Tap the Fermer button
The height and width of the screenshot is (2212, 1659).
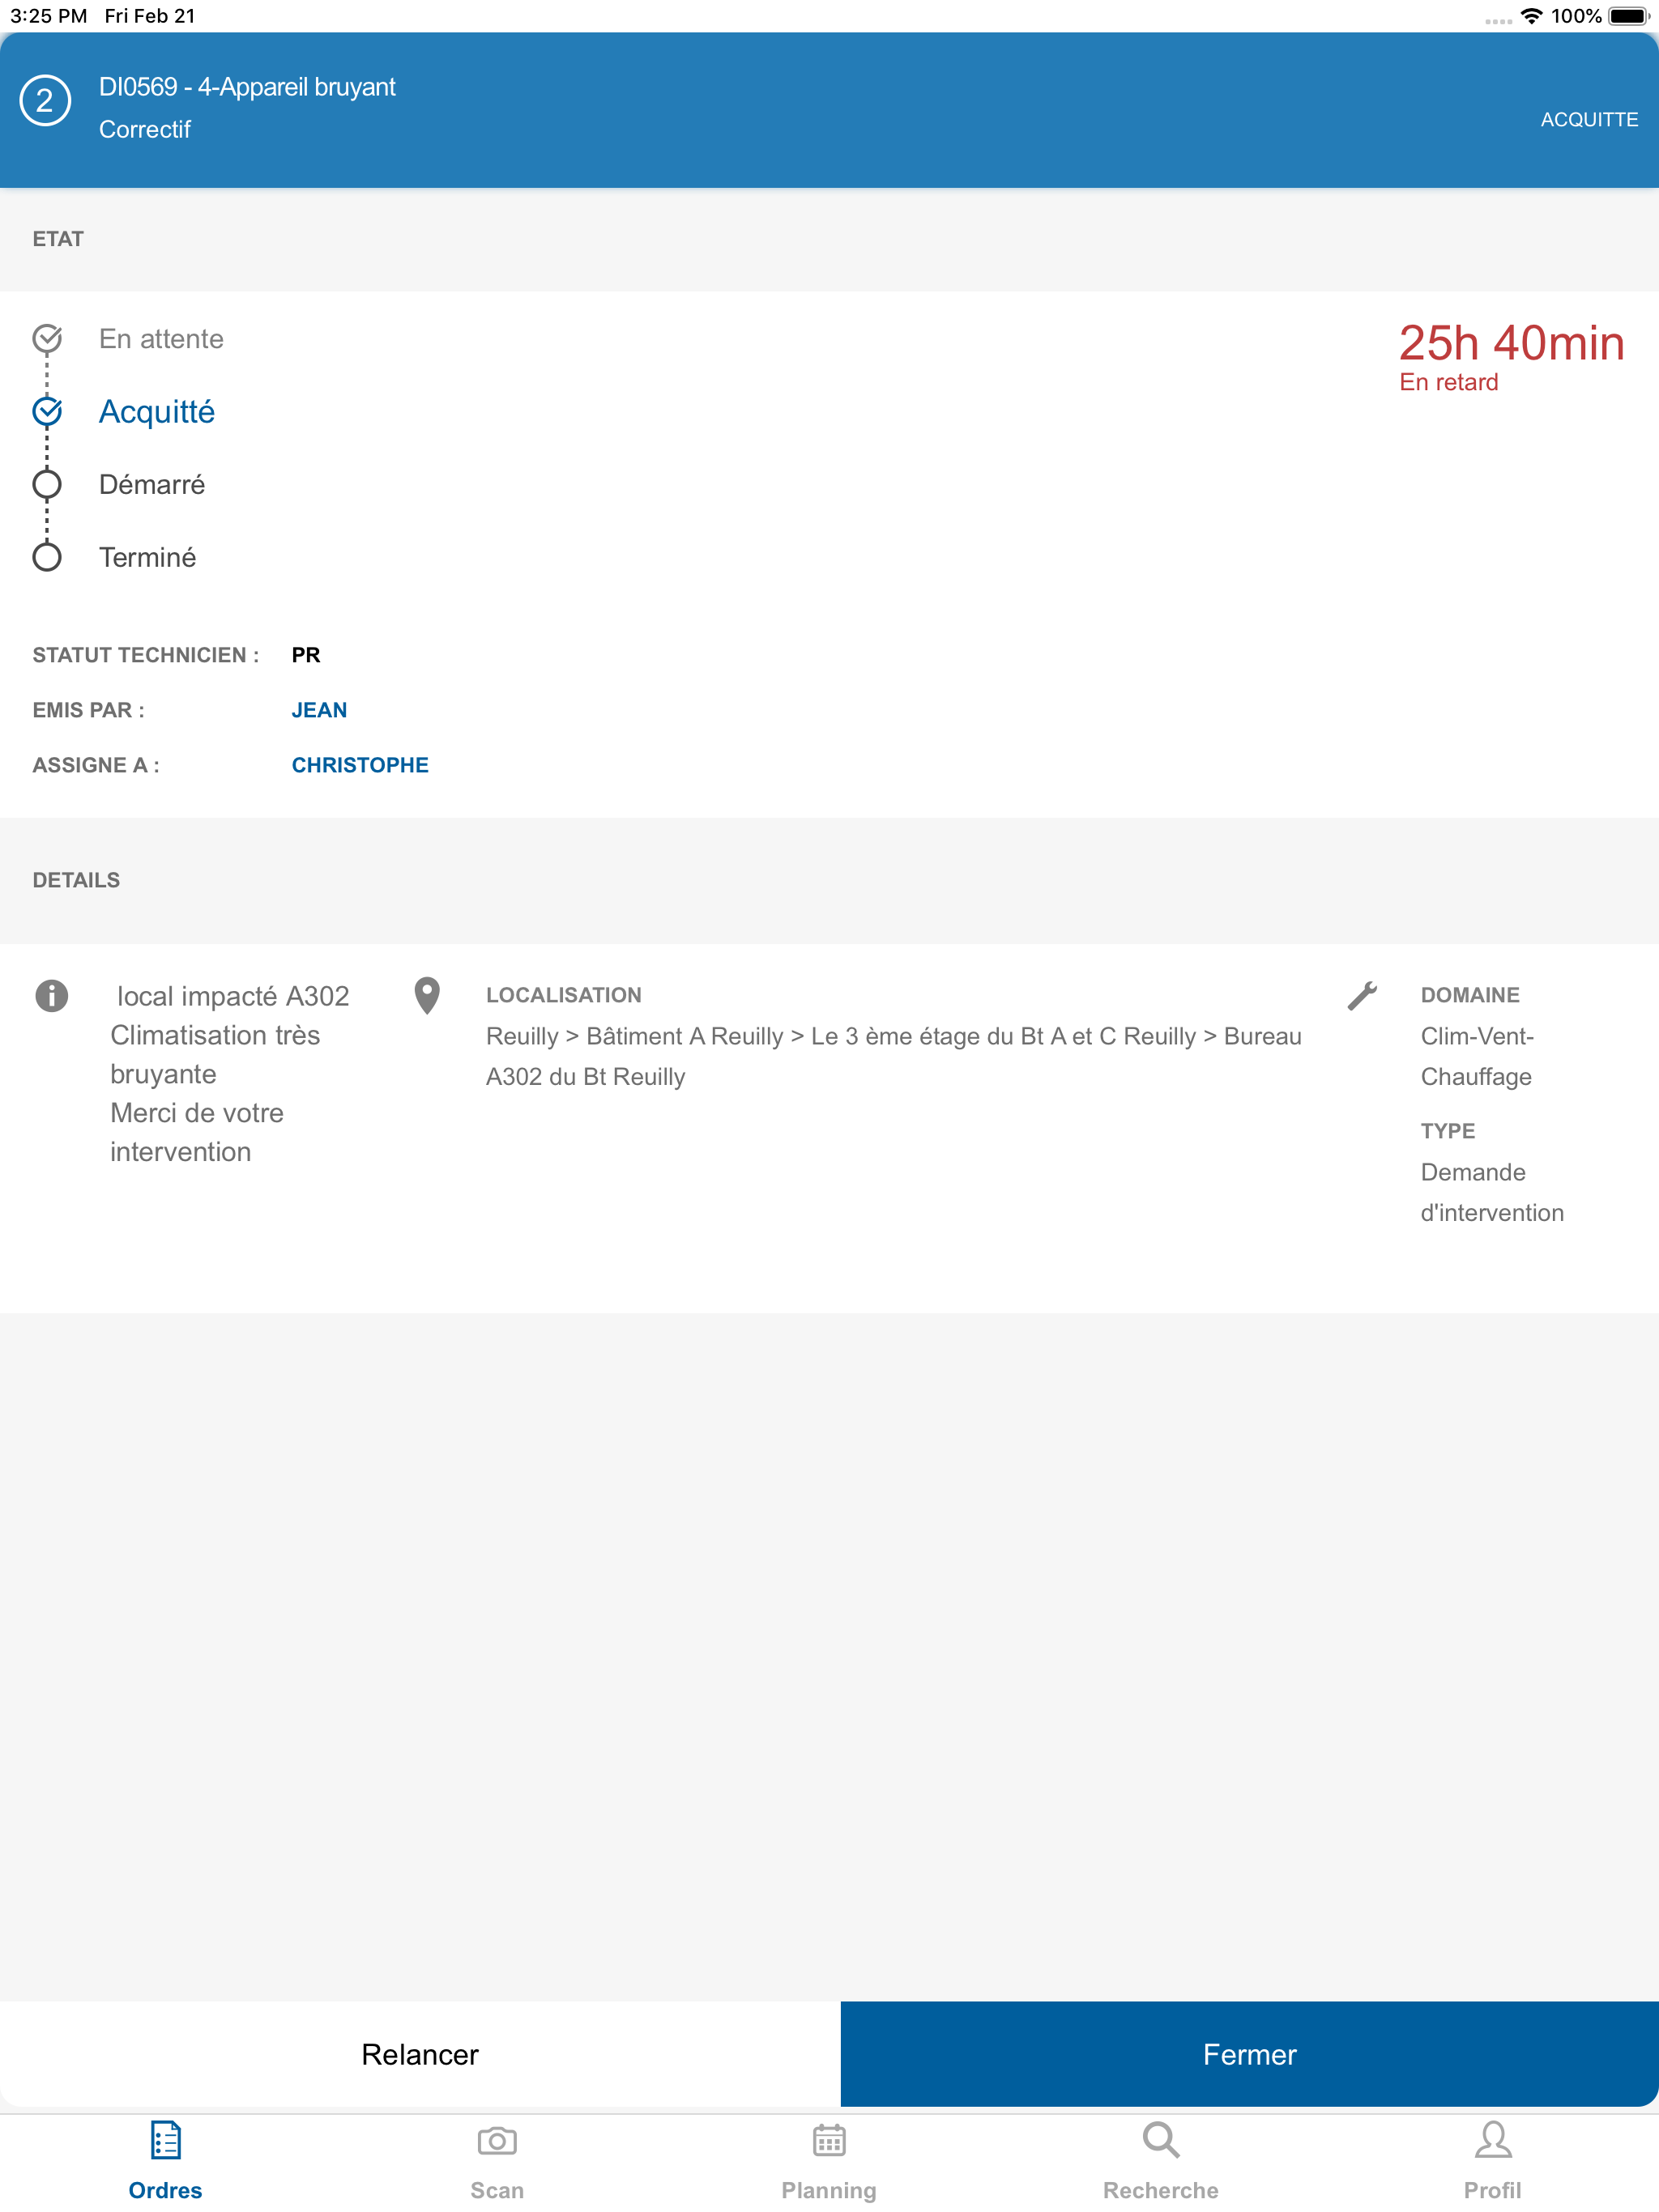tap(1250, 2054)
